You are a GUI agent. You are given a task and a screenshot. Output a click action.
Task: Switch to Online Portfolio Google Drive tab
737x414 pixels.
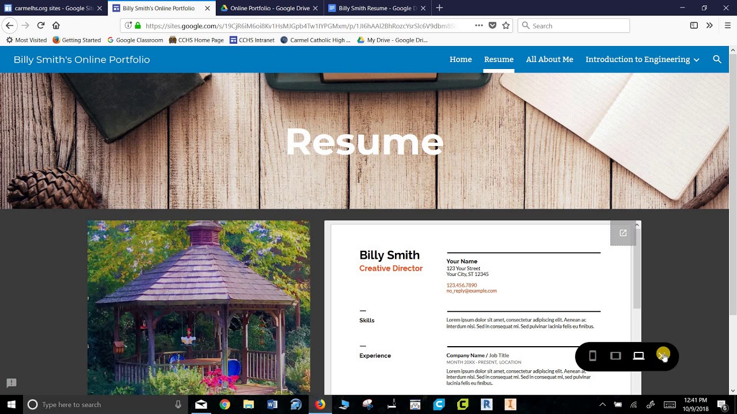tap(269, 8)
